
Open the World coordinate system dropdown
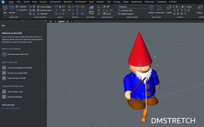(x=110, y=14)
